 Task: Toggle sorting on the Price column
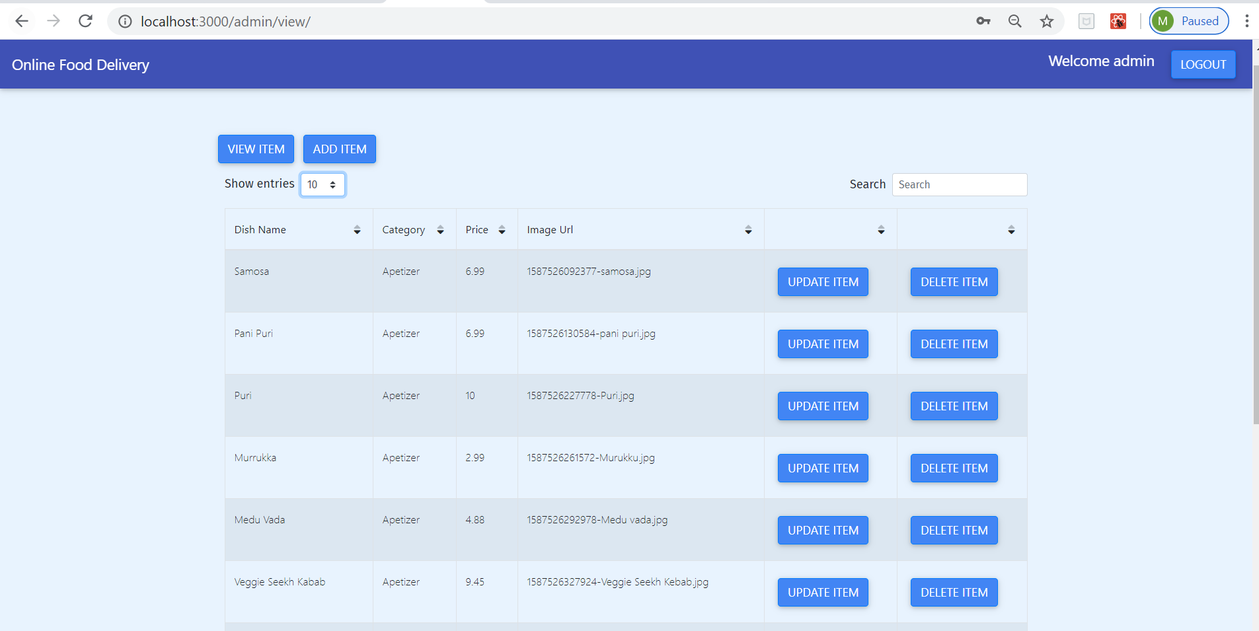(502, 230)
